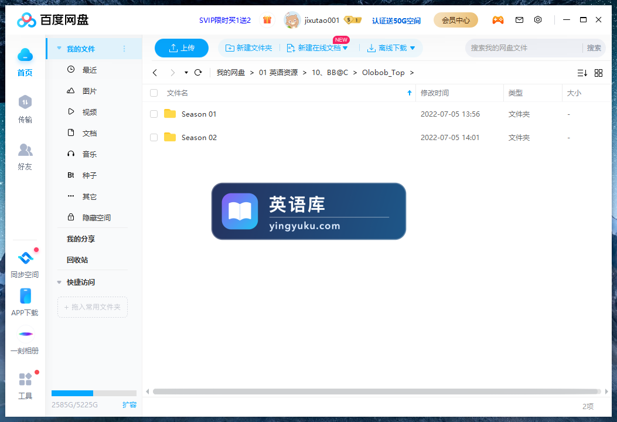Open 一刻相册 album icon
Screen dimensions: 617x422
click(x=26, y=334)
